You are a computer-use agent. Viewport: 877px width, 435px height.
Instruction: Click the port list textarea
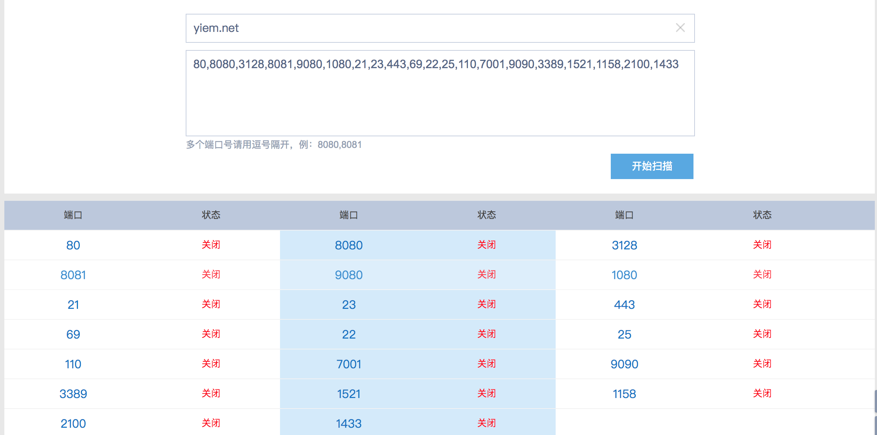(x=440, y=93)
